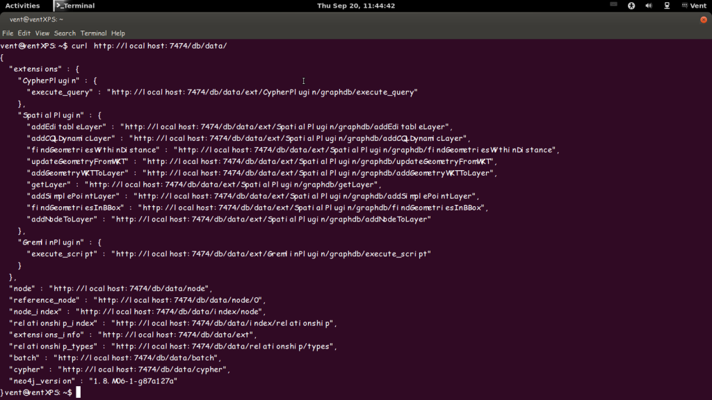Click the window title vent@ventXPS

pos(36,19)
